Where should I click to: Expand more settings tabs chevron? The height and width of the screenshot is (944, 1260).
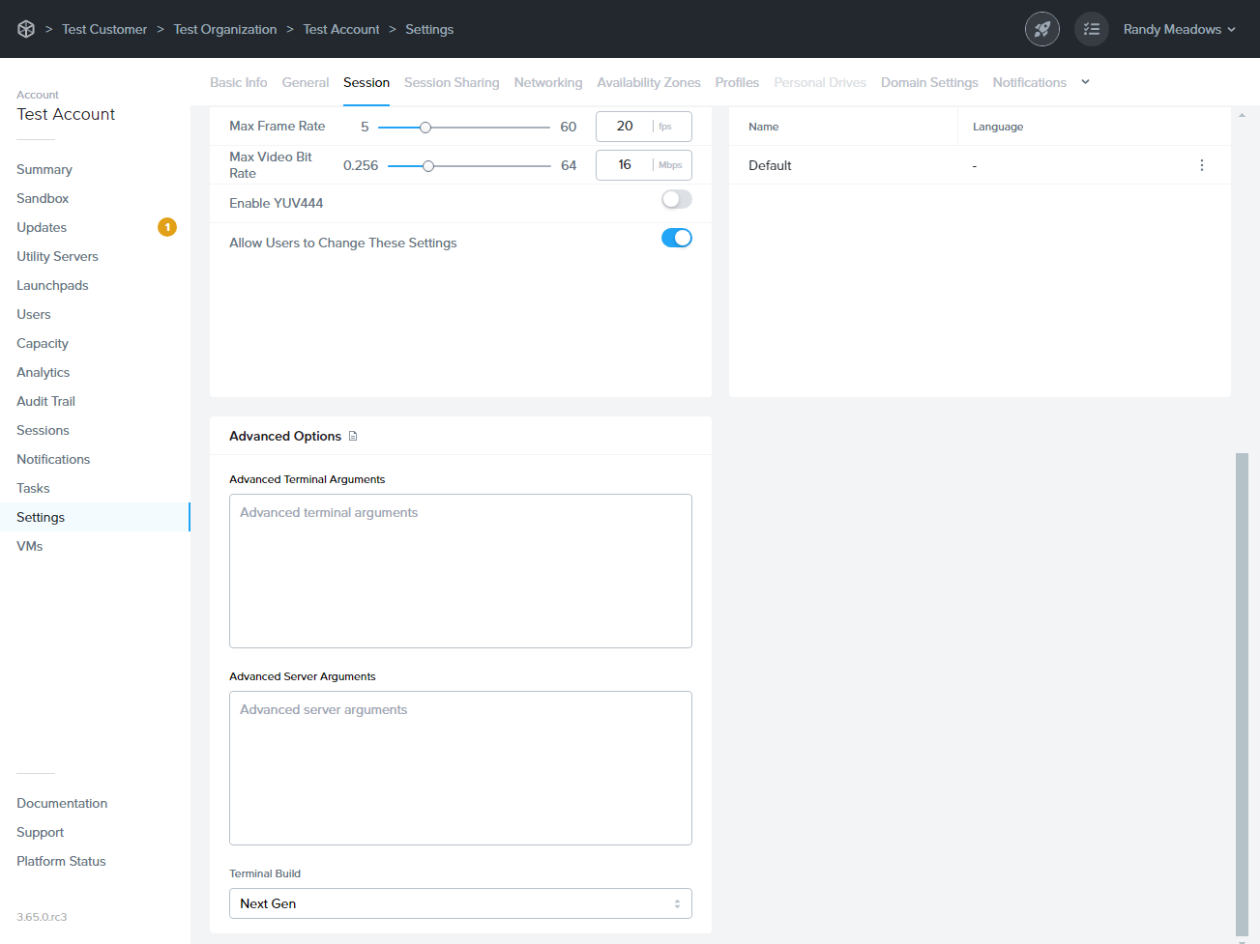[1085, 82]
